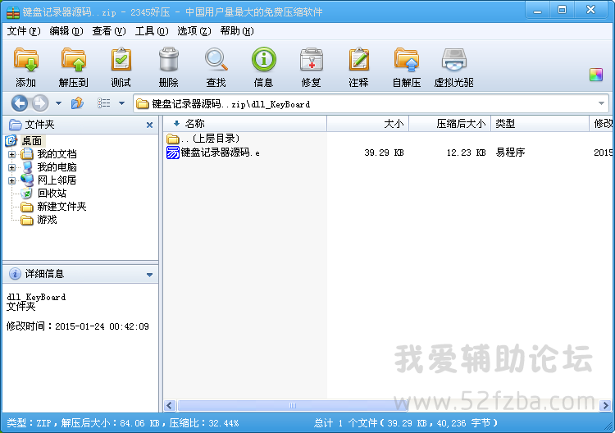Click the up-folder icon

[77, 103]
